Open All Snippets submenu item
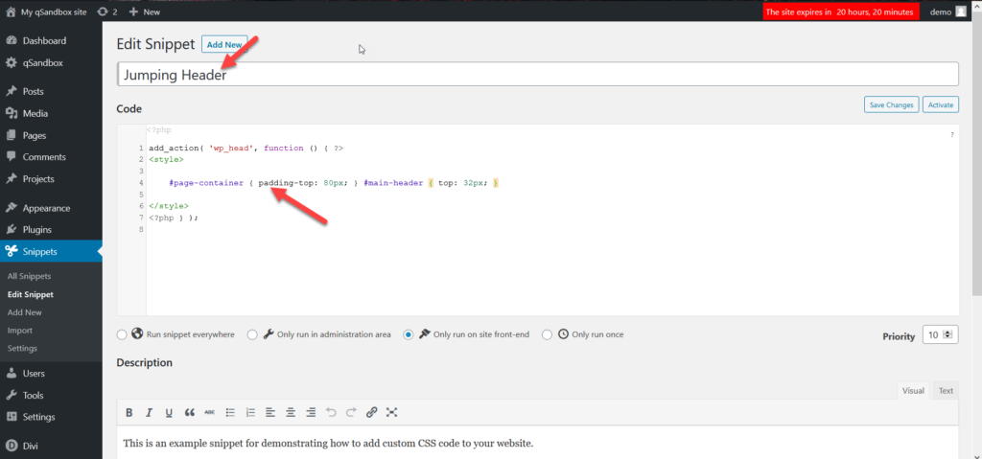 click(x=30, y=276)
